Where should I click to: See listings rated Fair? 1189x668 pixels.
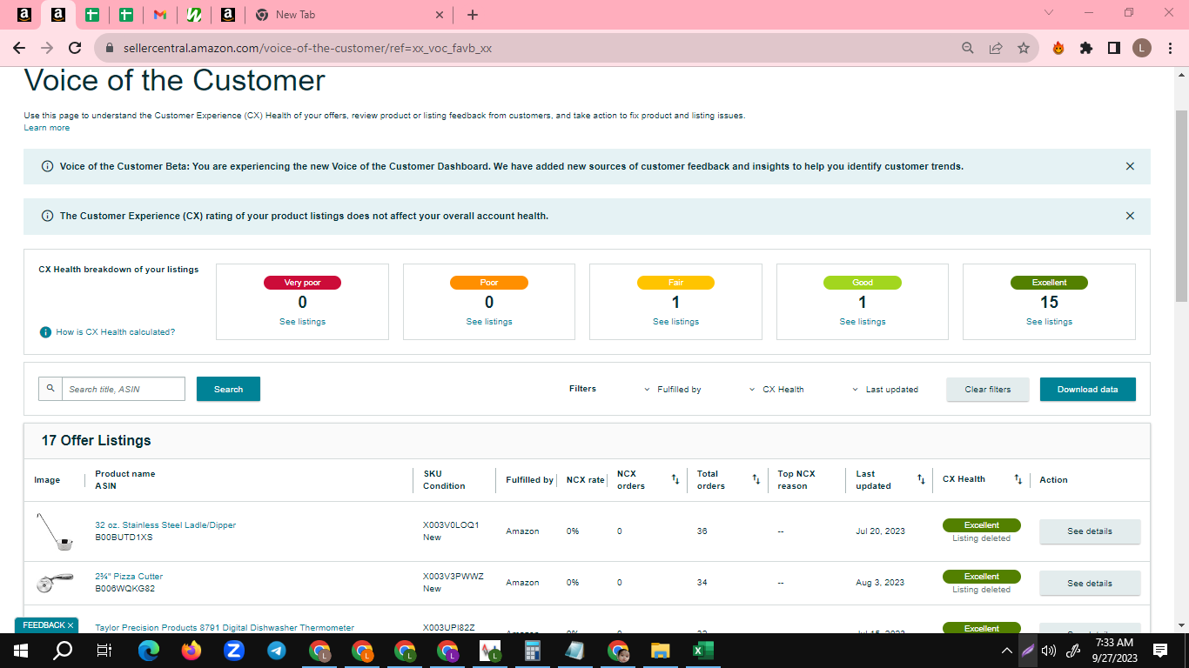[x=675, y=322]
